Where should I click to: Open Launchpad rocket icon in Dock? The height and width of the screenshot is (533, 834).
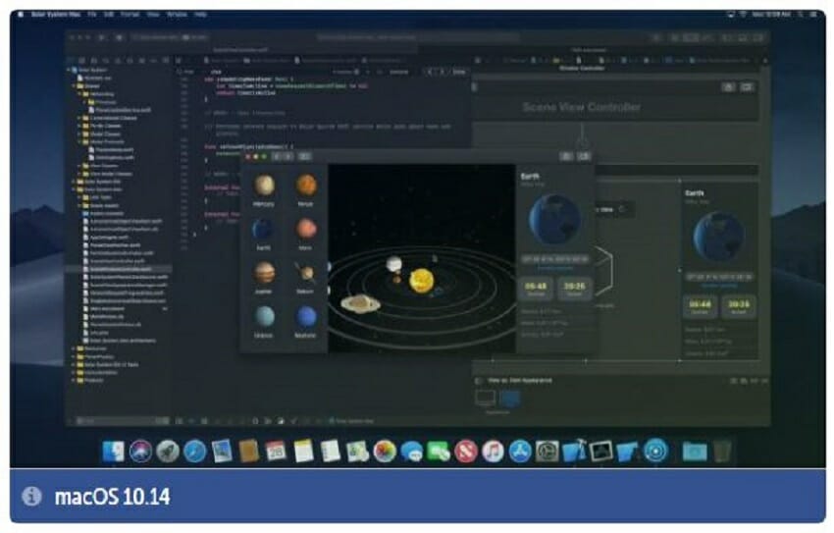(x=168, y=452)
